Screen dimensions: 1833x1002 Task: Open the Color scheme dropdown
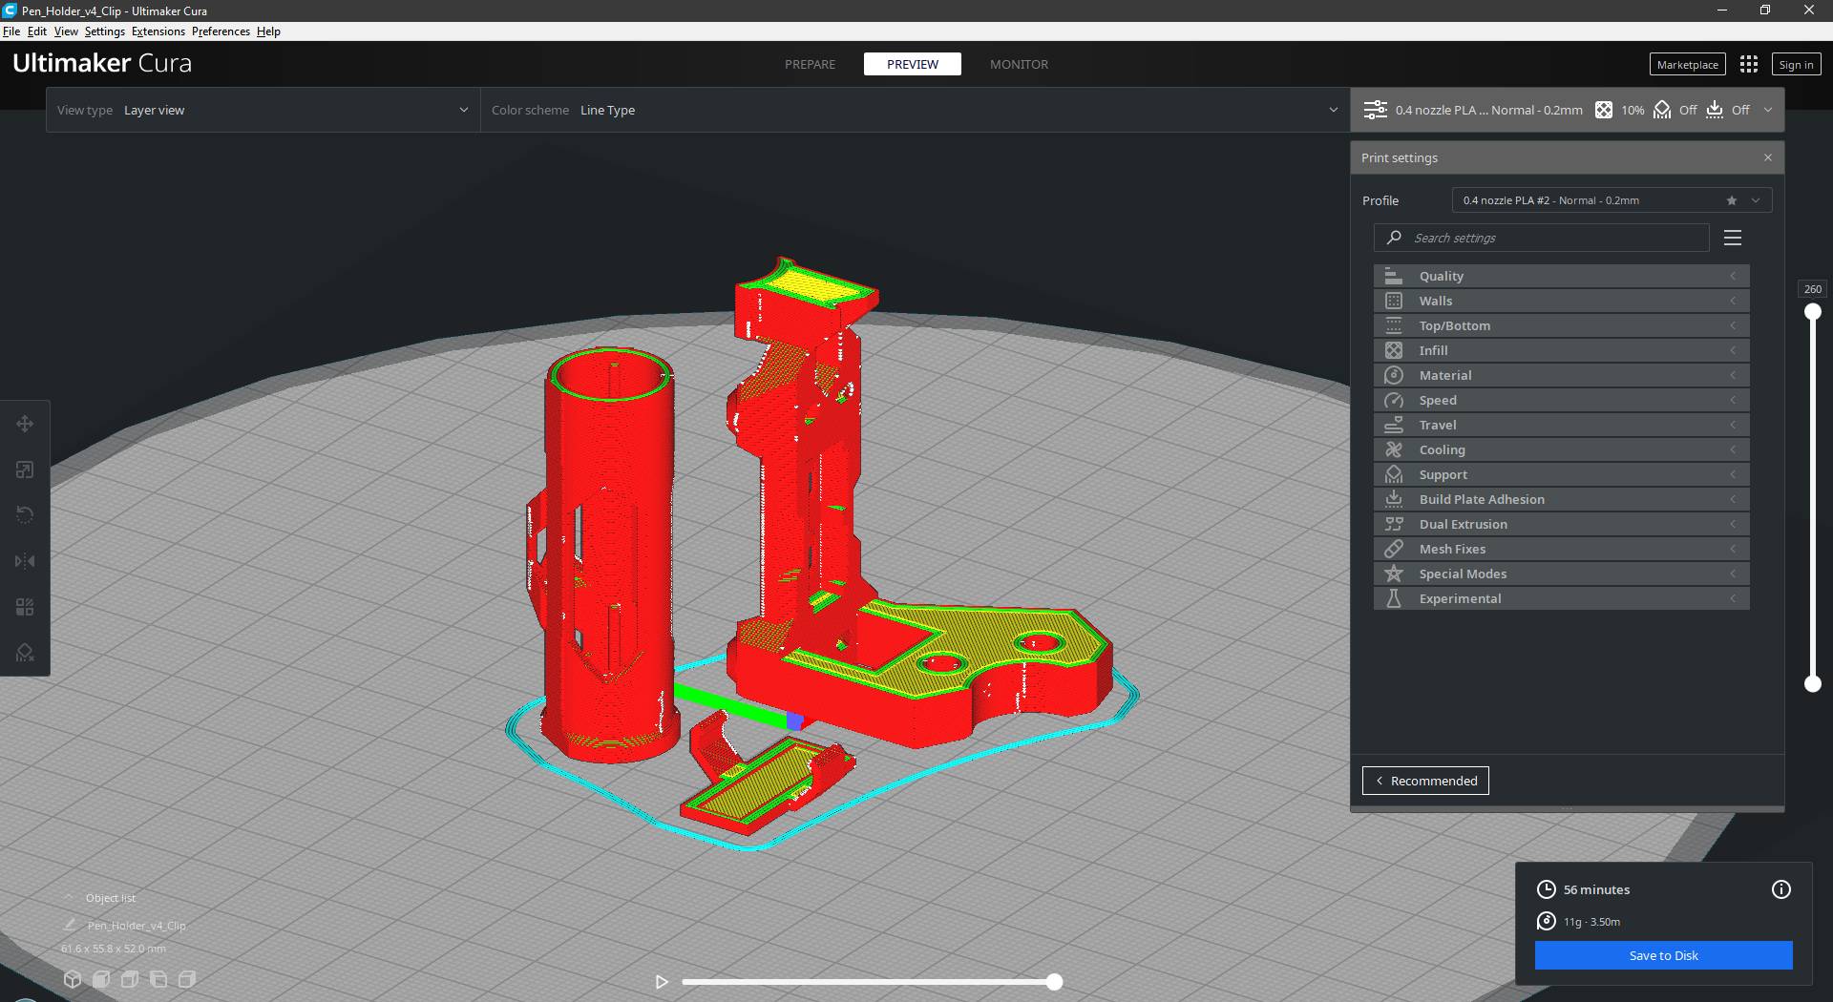(915, 110)
